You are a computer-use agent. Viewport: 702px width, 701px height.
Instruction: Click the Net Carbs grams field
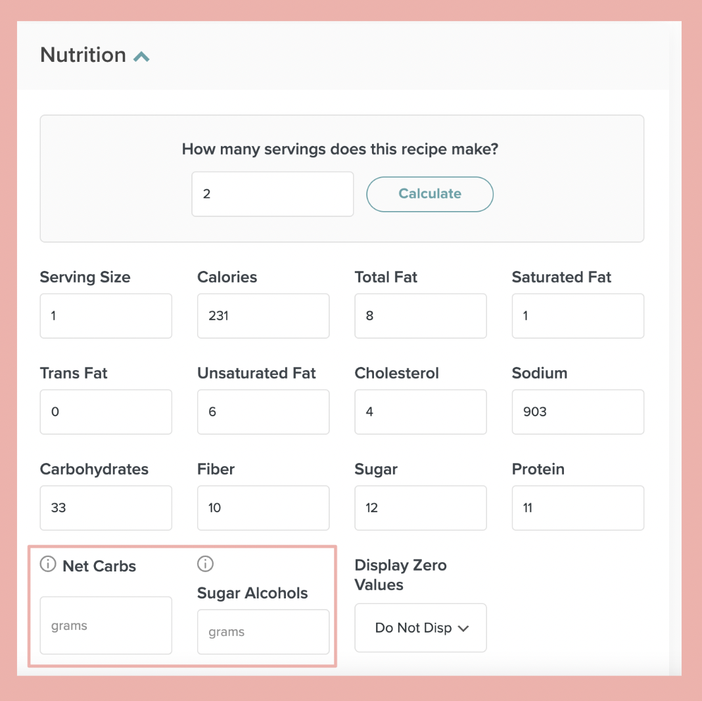pos(106,625)
